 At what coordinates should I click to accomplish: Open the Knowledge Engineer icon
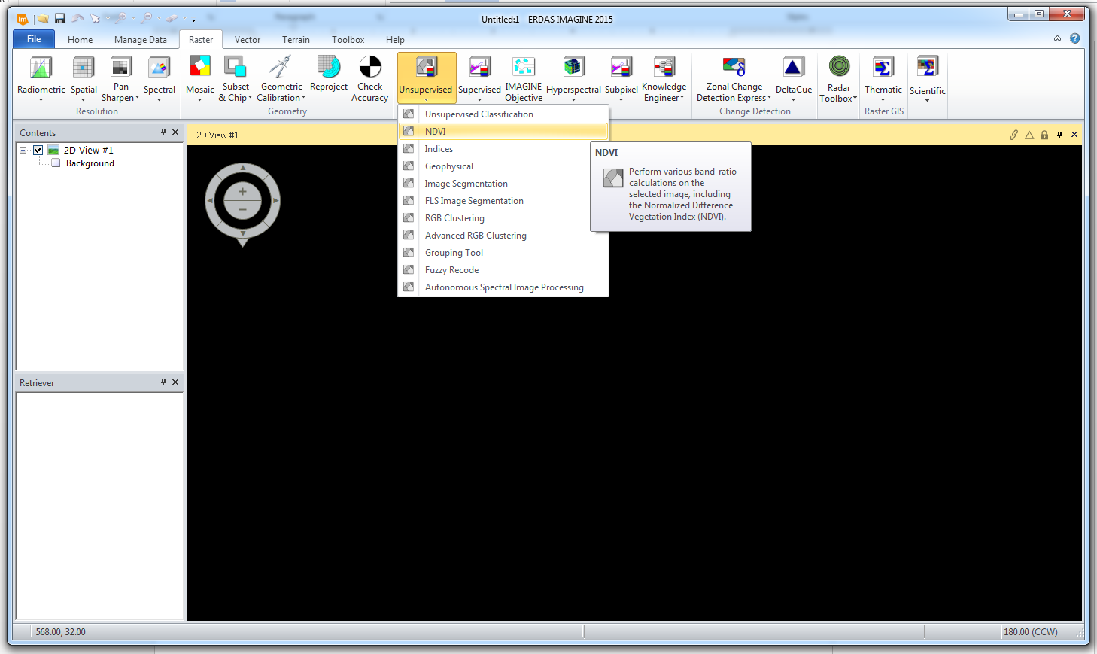(x=664, y=67)
